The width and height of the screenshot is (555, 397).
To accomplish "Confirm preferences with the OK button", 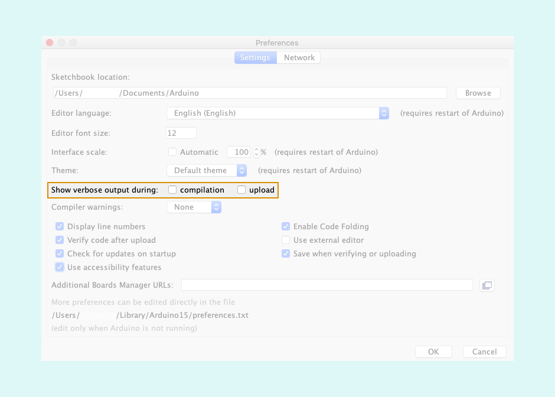I will coord(433,352).
